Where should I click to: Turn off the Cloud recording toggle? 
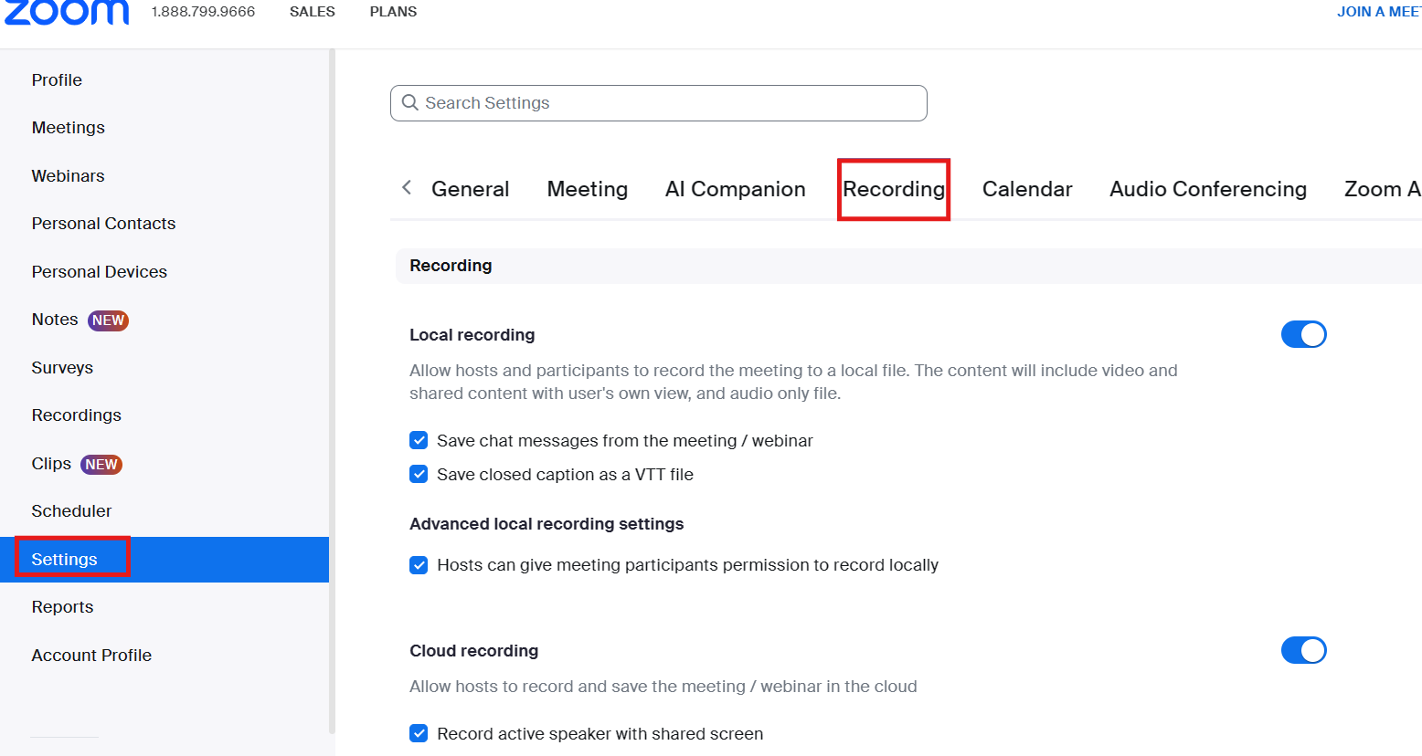(x=1303, y=651)
